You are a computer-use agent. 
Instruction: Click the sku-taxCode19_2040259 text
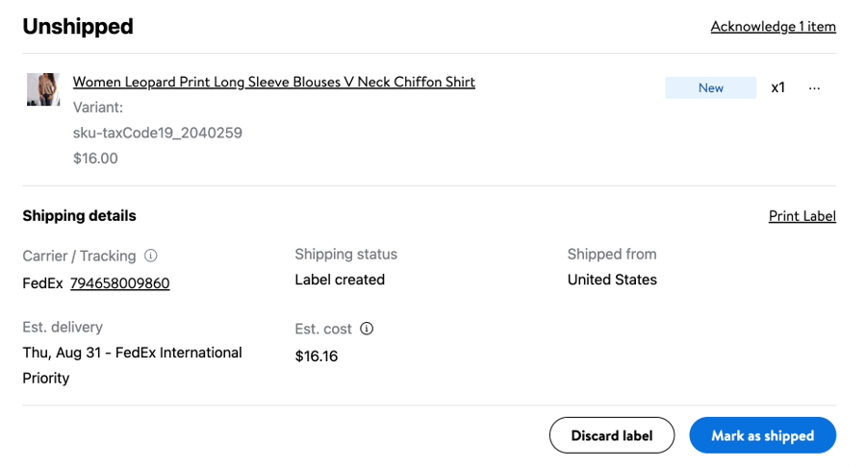click(x=158, y=133)
